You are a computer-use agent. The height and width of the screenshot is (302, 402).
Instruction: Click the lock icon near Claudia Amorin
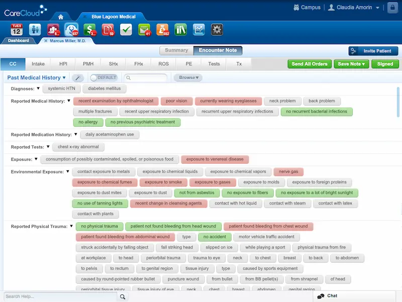click(392, 7)
